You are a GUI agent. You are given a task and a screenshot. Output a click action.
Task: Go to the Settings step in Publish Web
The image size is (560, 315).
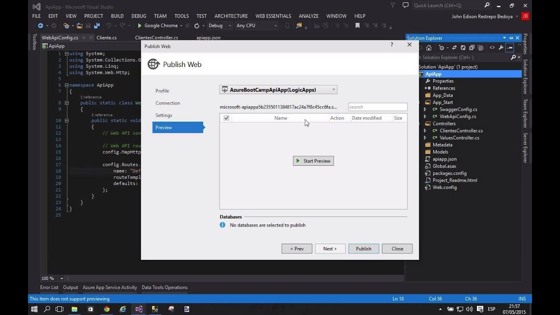pos(164,115)
